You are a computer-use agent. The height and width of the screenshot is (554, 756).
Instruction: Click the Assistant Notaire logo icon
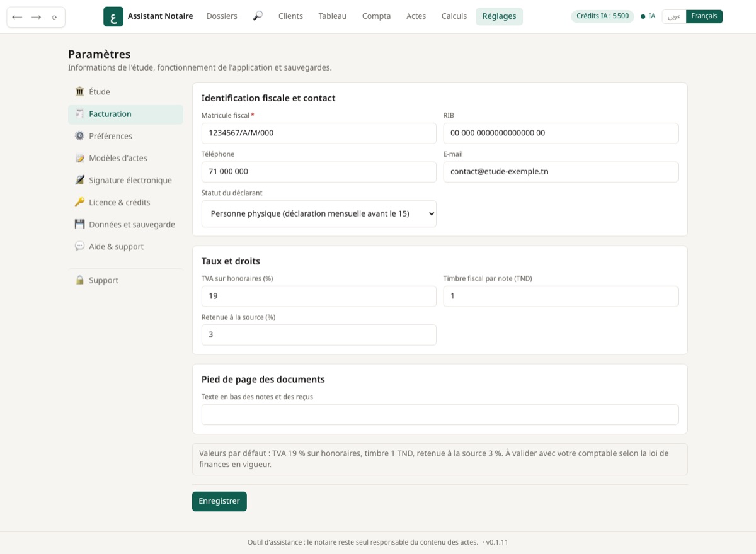click(x=113, y=16)
